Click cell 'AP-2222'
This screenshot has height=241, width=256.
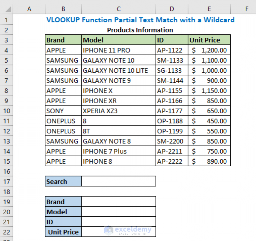pos(172,161)
